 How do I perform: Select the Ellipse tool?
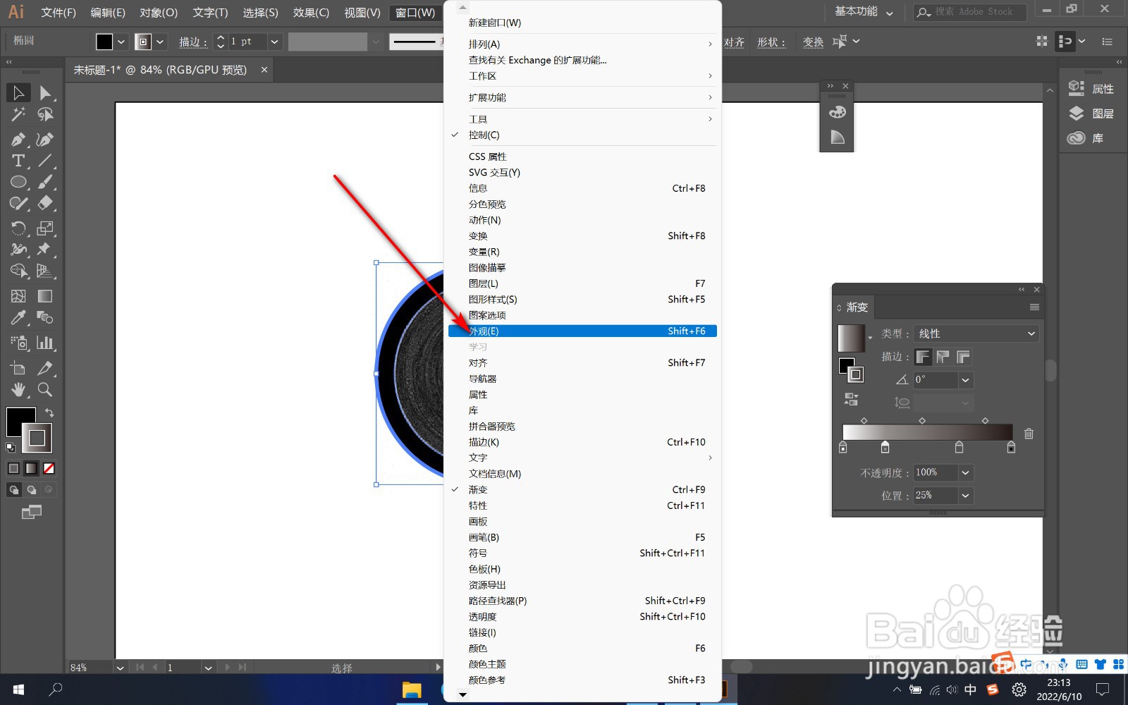tap(18, 182)
